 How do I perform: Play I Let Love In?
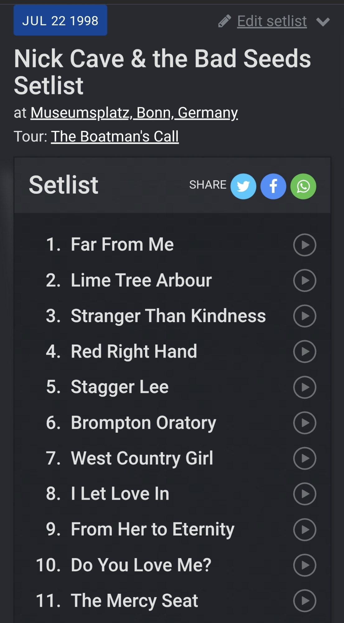[x=304, y=494]
